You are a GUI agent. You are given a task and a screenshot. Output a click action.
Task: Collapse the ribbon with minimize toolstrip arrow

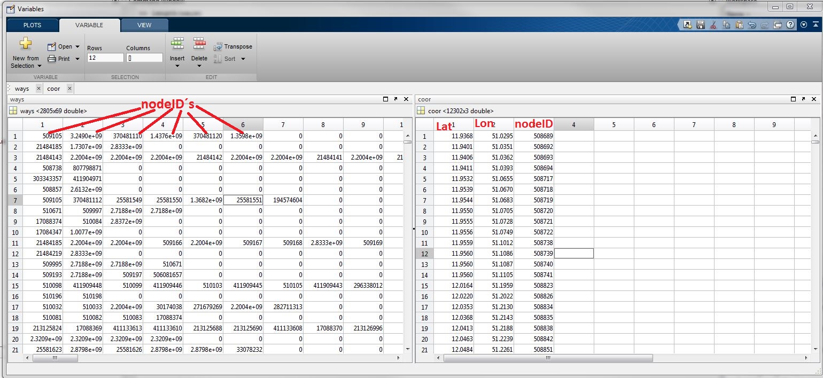814,25
